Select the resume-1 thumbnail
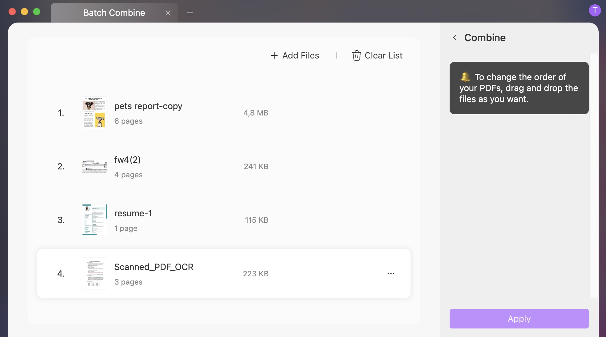606x337 pixels. (x=94, y=220)
